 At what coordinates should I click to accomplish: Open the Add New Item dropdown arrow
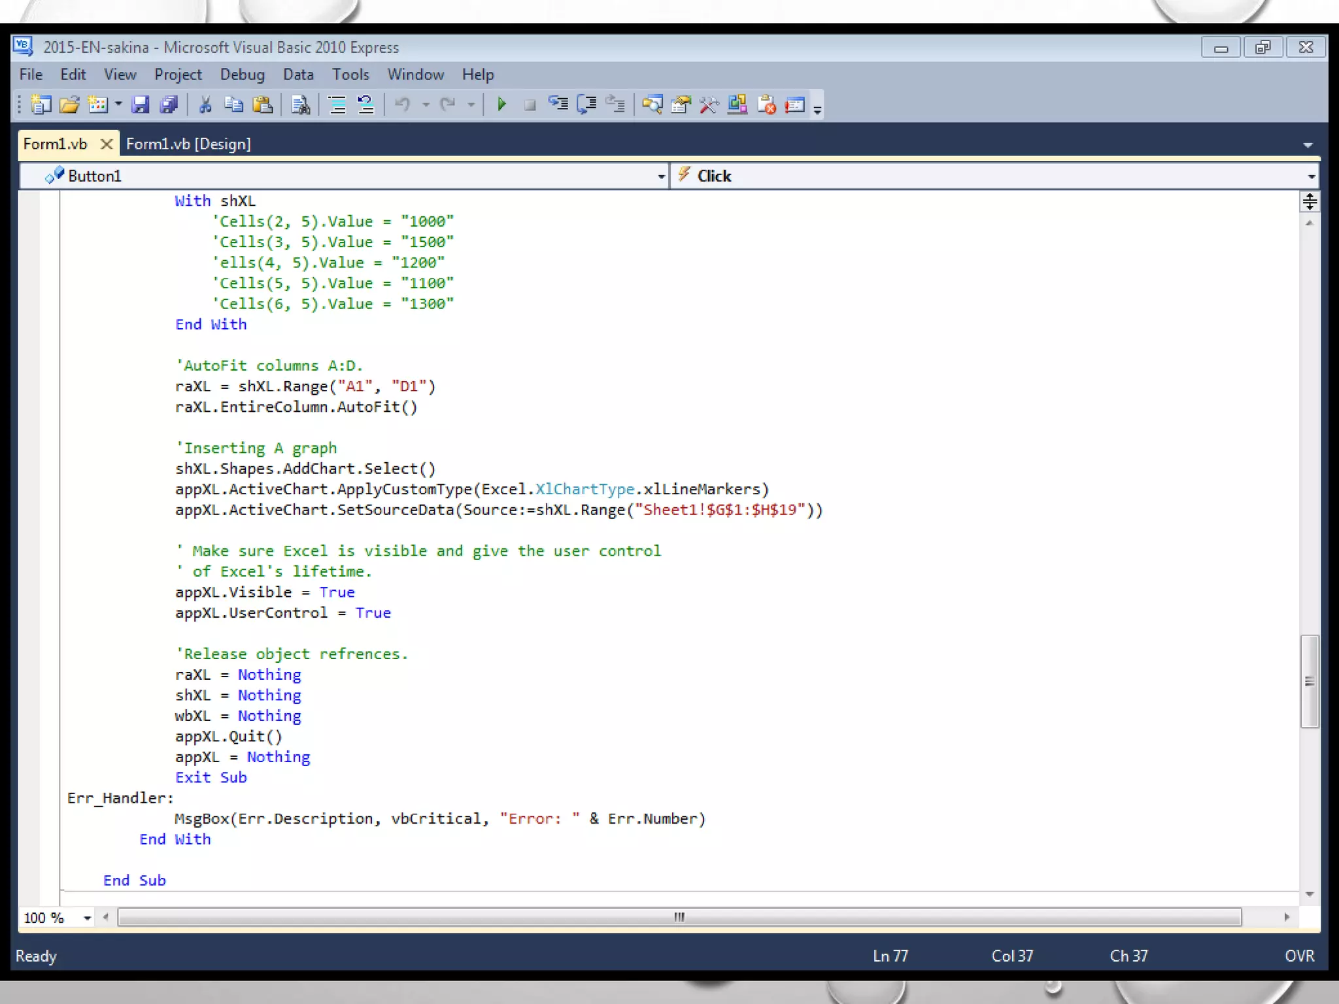pyautogui.click(x=118, y=105)
